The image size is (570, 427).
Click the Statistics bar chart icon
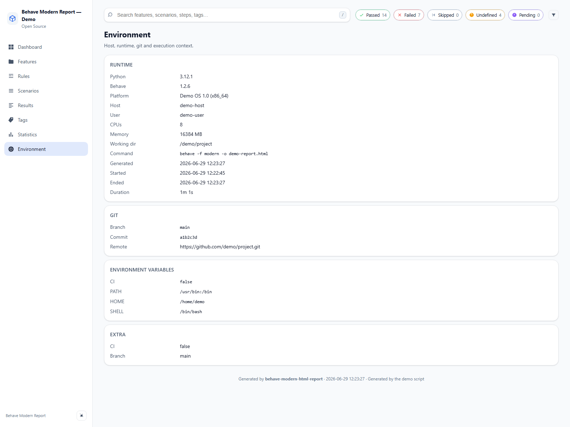tap(11, 135)
